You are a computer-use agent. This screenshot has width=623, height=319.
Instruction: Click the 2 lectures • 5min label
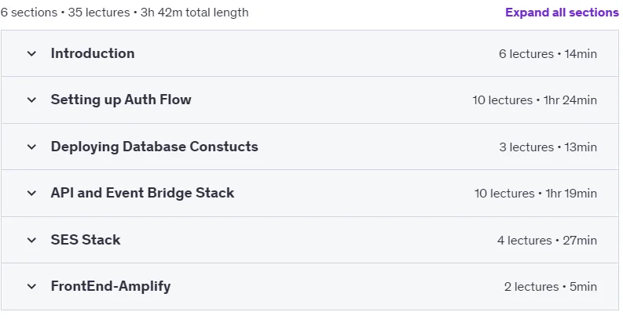pos(550,287)
